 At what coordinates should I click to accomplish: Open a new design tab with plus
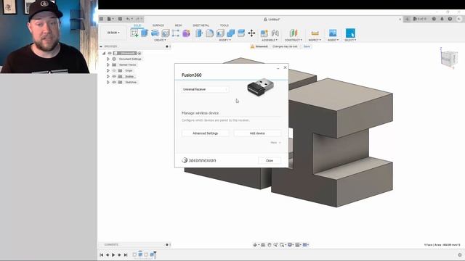(x=407, y=19)
